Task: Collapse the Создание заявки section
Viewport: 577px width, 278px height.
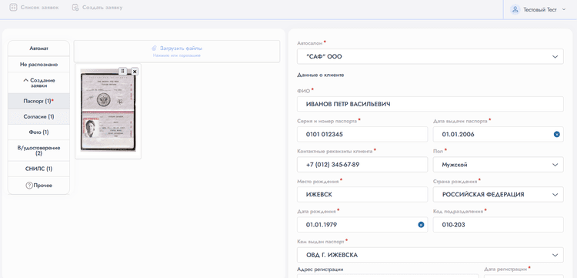Action: [x=38, y=82]
